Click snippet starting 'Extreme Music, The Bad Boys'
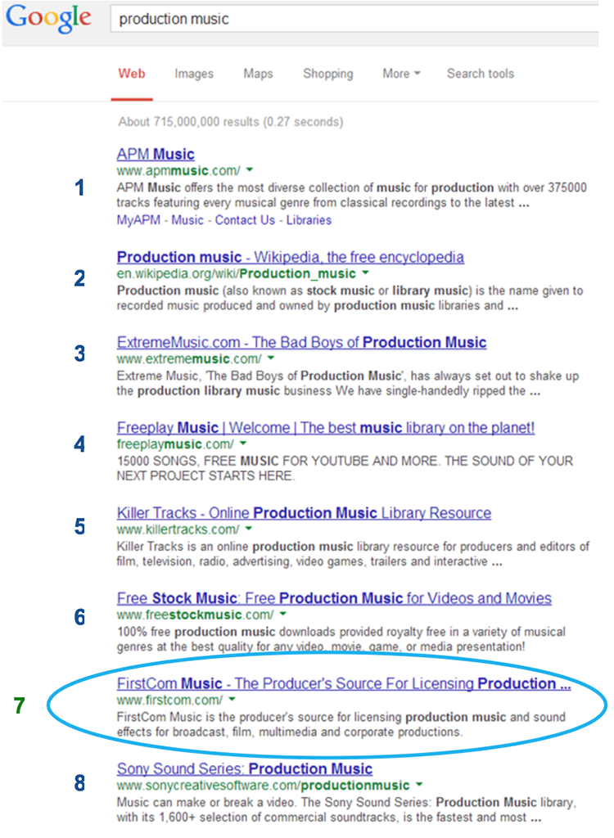Viewport: 614px width, 838px height. 348,383
